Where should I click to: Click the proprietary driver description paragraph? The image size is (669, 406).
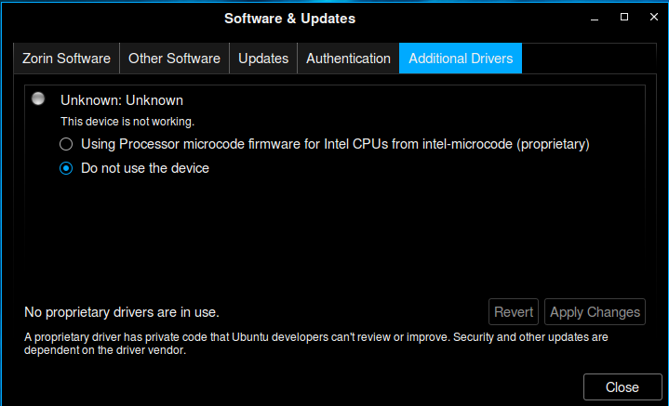pos(315,344)
